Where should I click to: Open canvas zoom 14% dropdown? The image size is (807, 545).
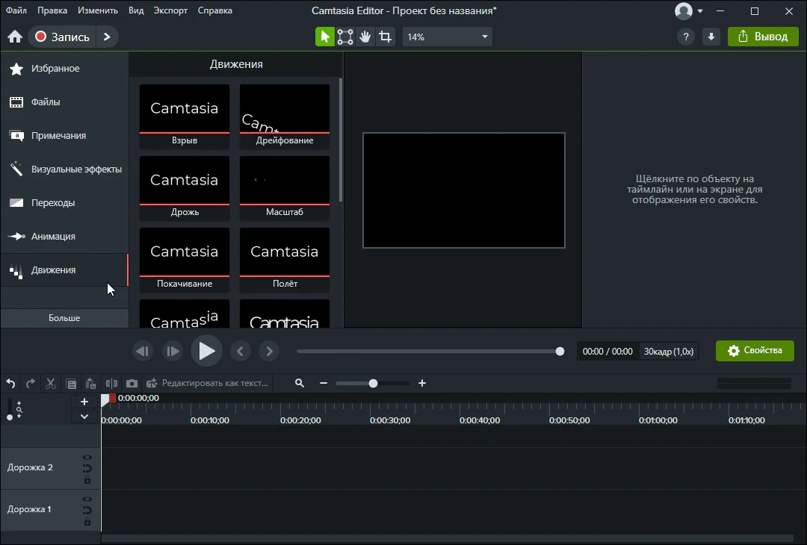click(x=448, y=37)
